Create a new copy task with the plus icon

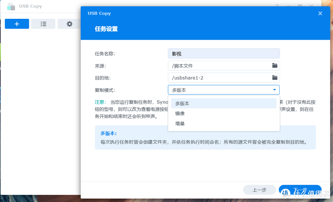17,23
